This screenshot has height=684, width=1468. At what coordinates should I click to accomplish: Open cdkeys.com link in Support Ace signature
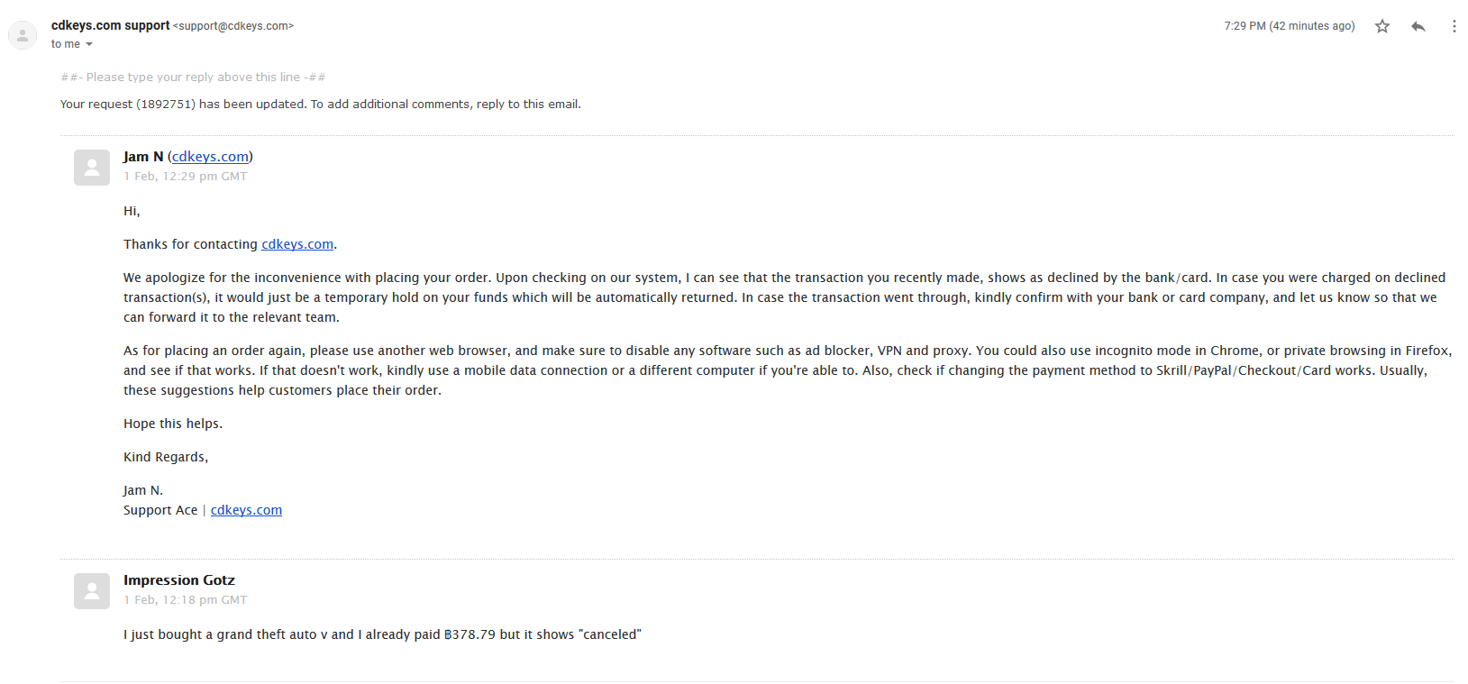point(246,510)
